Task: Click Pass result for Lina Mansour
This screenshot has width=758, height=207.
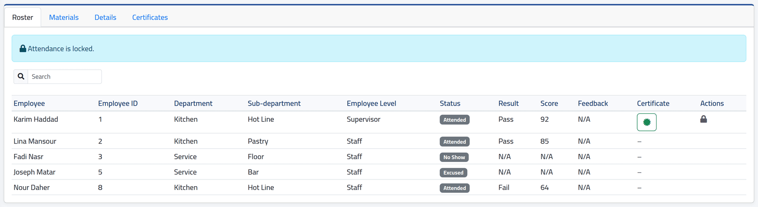Action: point(506,141)
